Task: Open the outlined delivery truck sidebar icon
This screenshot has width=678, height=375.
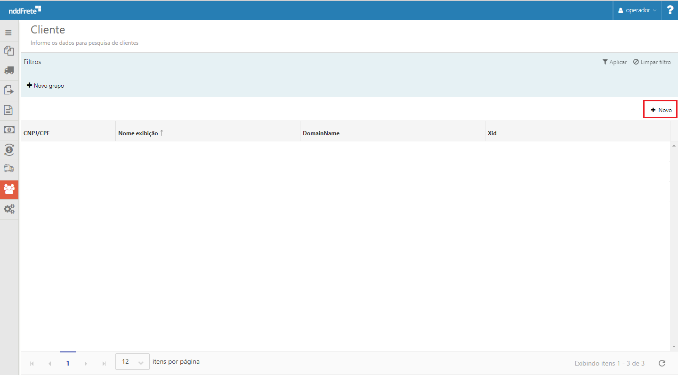Action: point(9,168)
